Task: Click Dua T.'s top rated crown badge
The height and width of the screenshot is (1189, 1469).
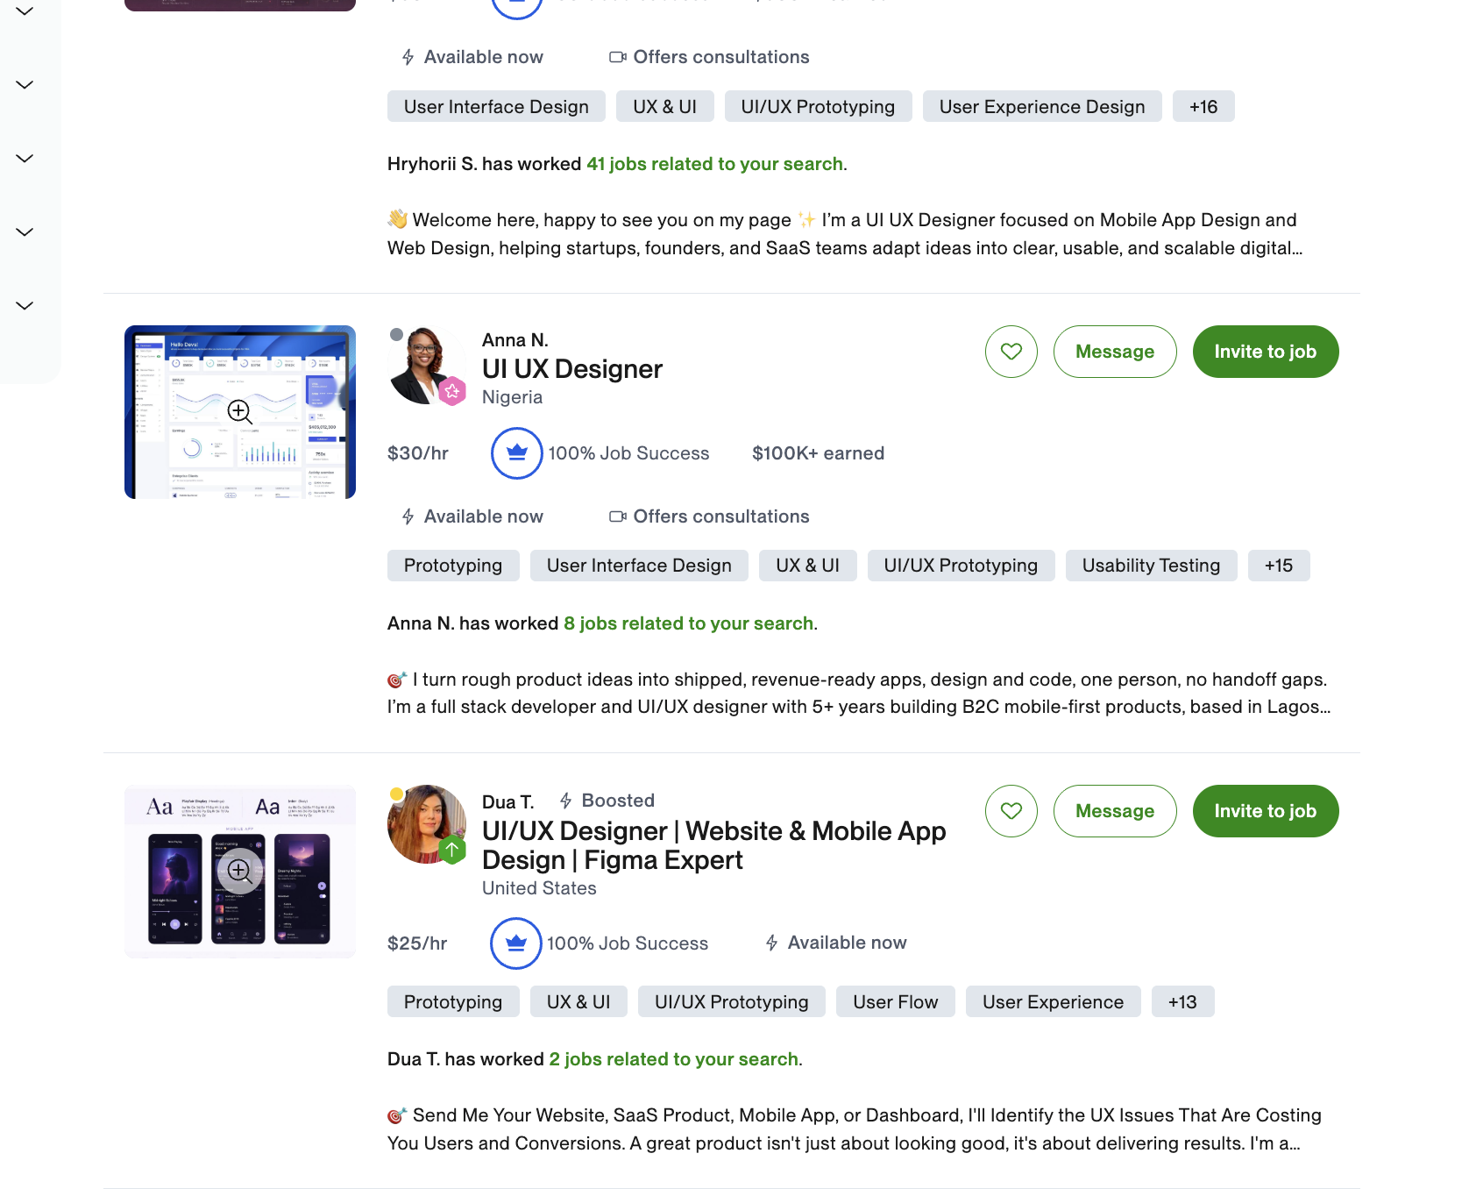Action: (516, 943)
